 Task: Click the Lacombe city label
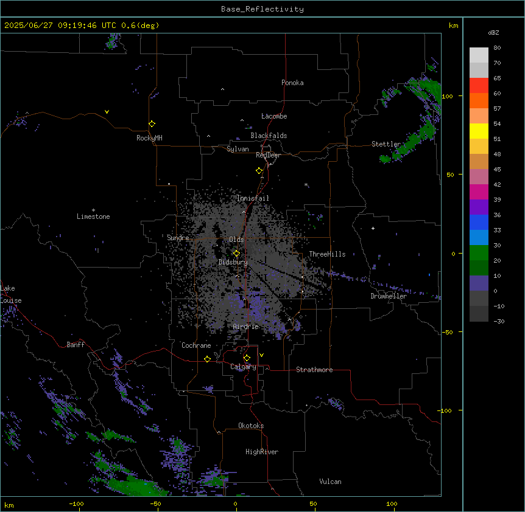274,116
